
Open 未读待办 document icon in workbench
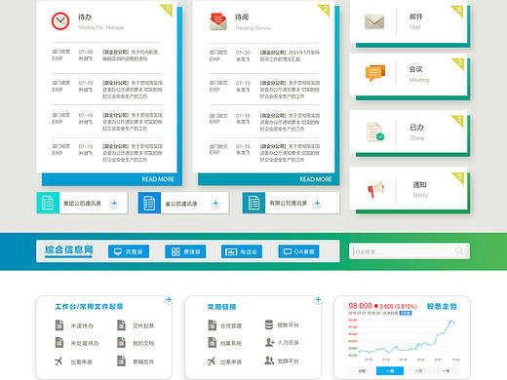click(x=59, y=324)
